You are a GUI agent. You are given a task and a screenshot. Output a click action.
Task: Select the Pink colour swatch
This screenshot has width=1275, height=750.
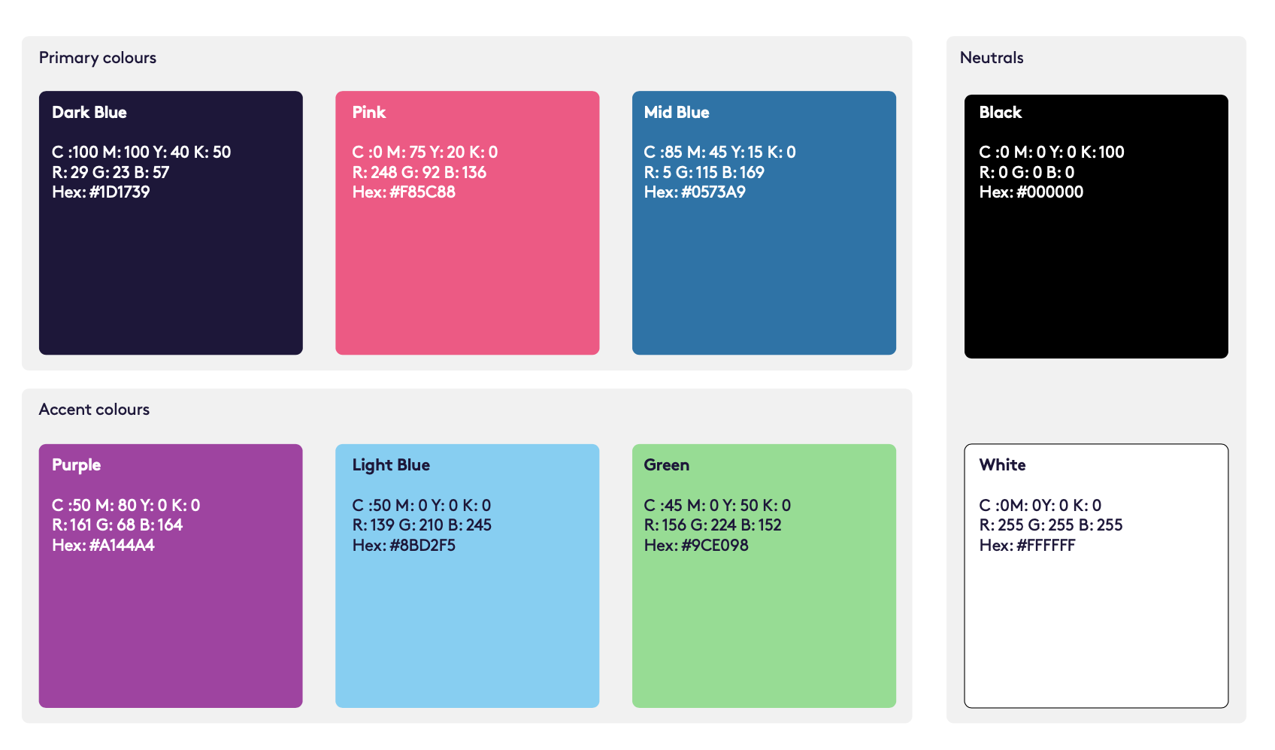click(x=467, y=271)
